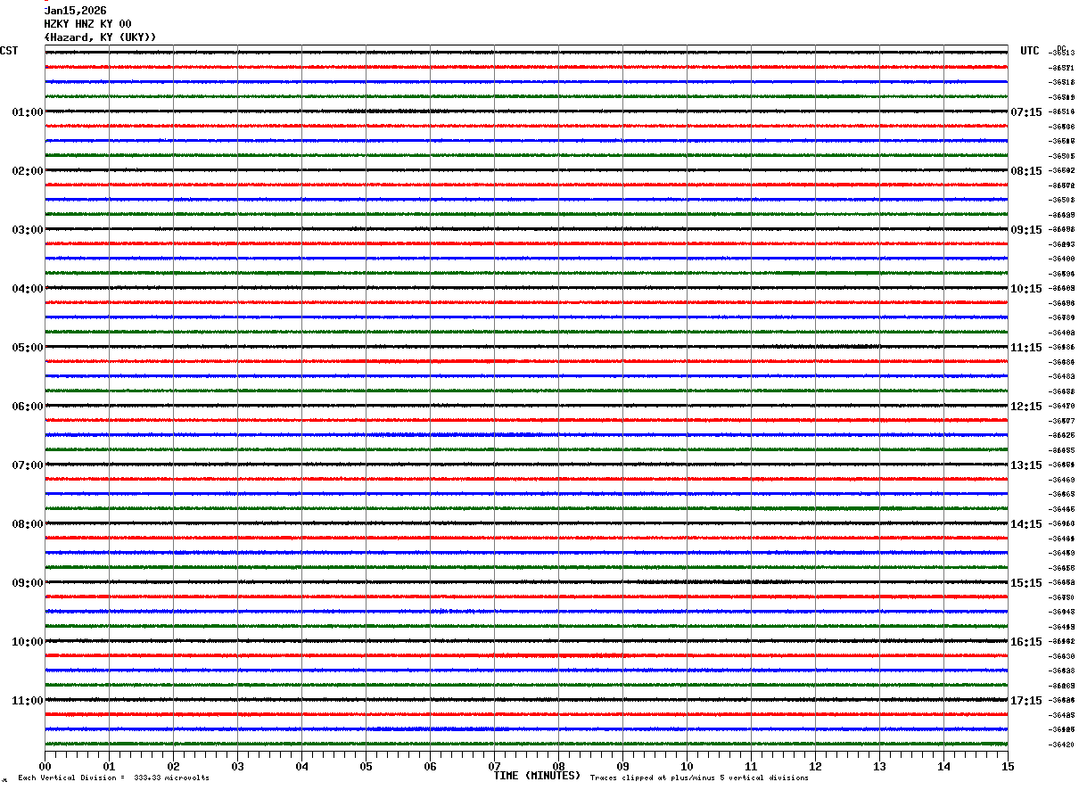This screenshot has width=1079, height=790.
Task: Click the 05:00 CST time label
Action: click(x=28, y=348)
